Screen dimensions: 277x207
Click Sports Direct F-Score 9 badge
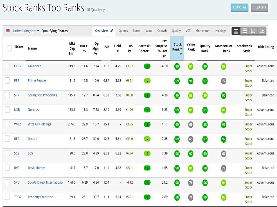[147, 183]
